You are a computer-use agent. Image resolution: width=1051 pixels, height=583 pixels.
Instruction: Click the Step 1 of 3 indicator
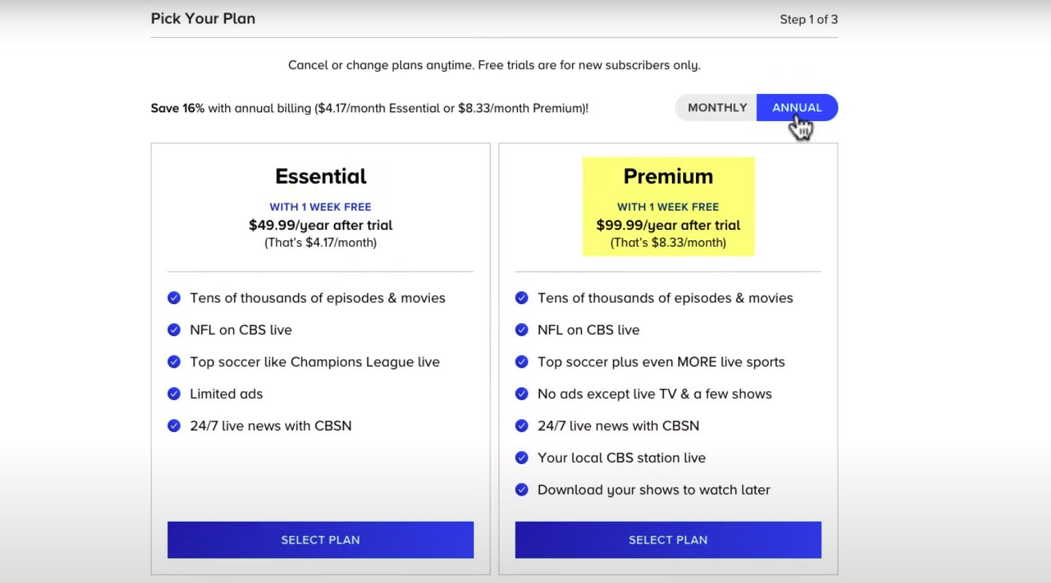(808, 20)
